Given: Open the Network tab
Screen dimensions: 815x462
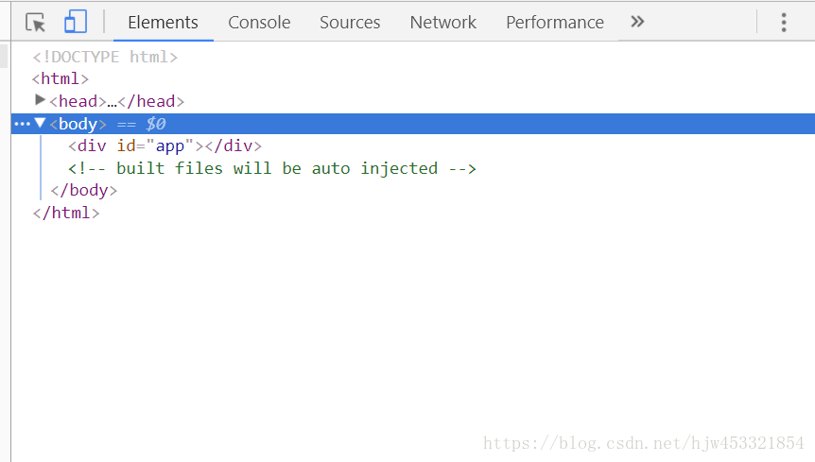Looking at the screenshot, I should (x=443, y=22).
